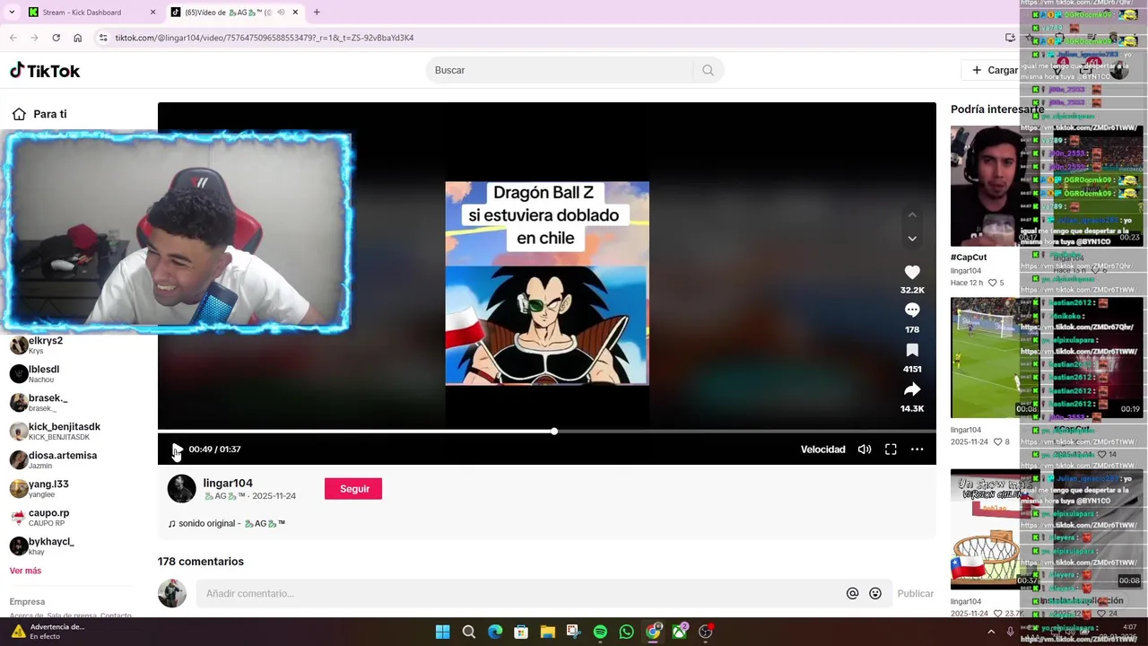Go back in browser history
This screenshot has height=646, width=1148.
point(13,38)
